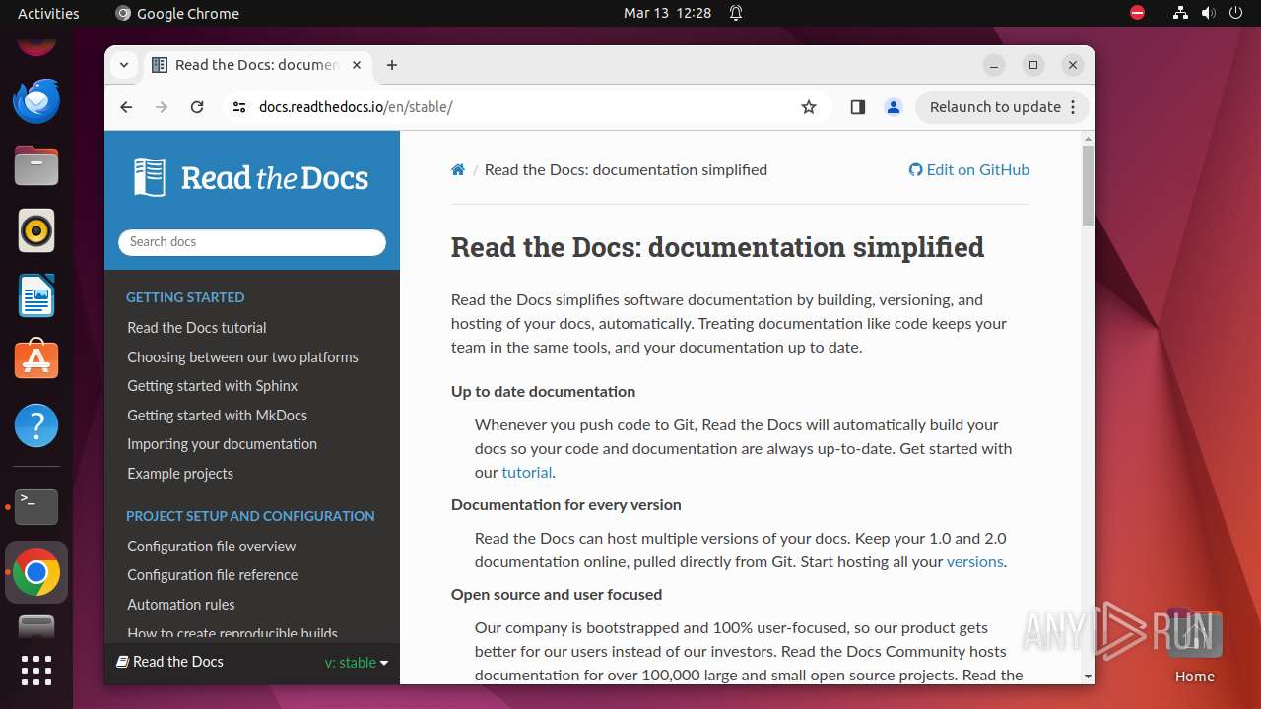1261x709 pixels.
Task: Click Documentation for every version heading
Action: (566, 505)
